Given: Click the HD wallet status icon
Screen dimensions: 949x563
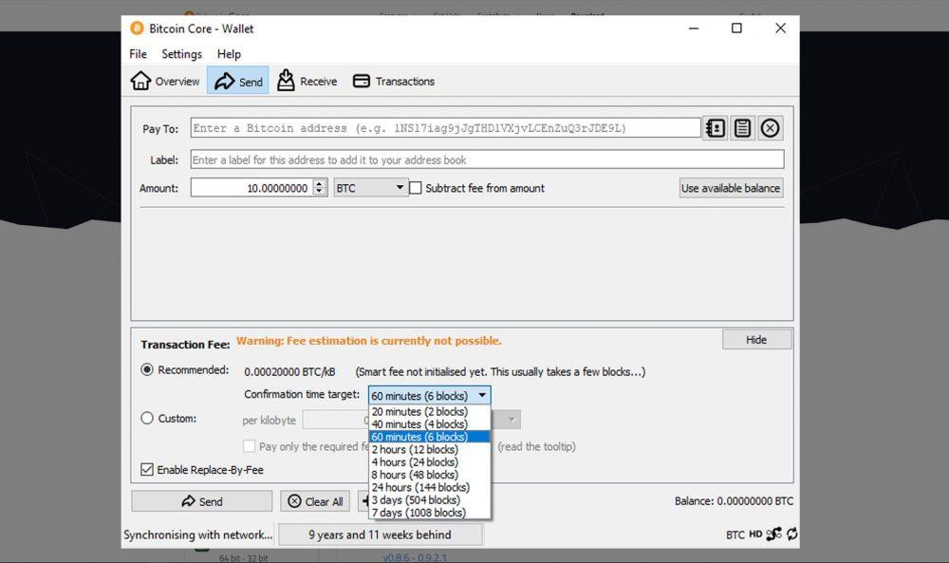Looking at the screenshot, I should pos(755,534).
